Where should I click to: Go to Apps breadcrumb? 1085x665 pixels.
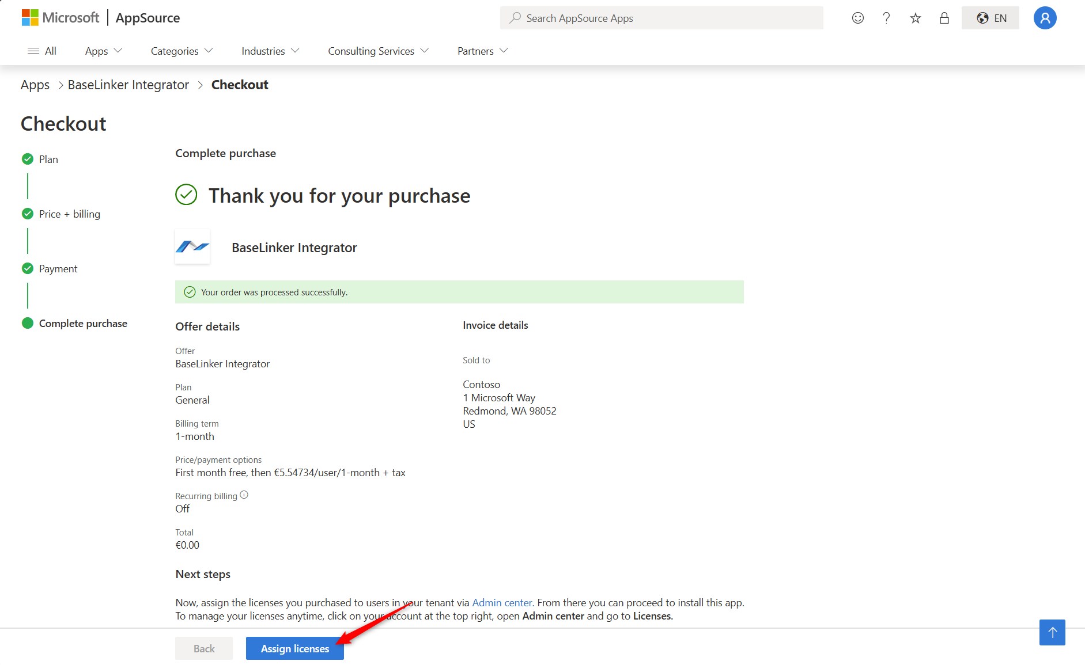(35, 85)
